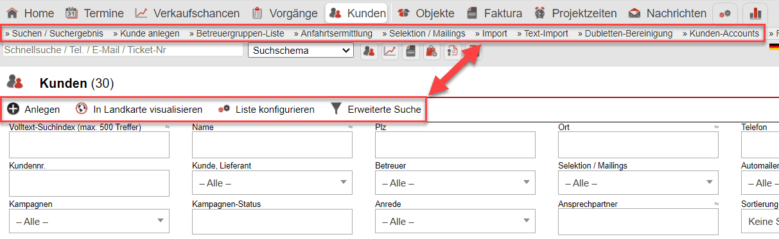
Task: Focus the Schnellsuche input field
Action: [123, 50]
